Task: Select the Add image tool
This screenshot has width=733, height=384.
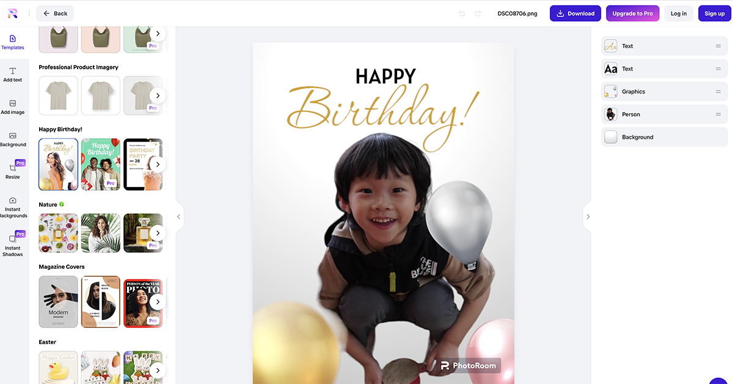Action: tap(13, 107)
